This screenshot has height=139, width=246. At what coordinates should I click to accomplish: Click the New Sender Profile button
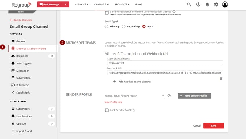(195, 96)
